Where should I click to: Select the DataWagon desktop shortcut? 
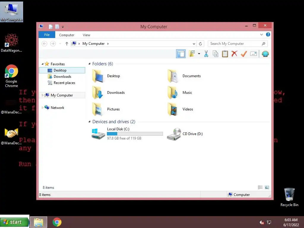[12, 43]
